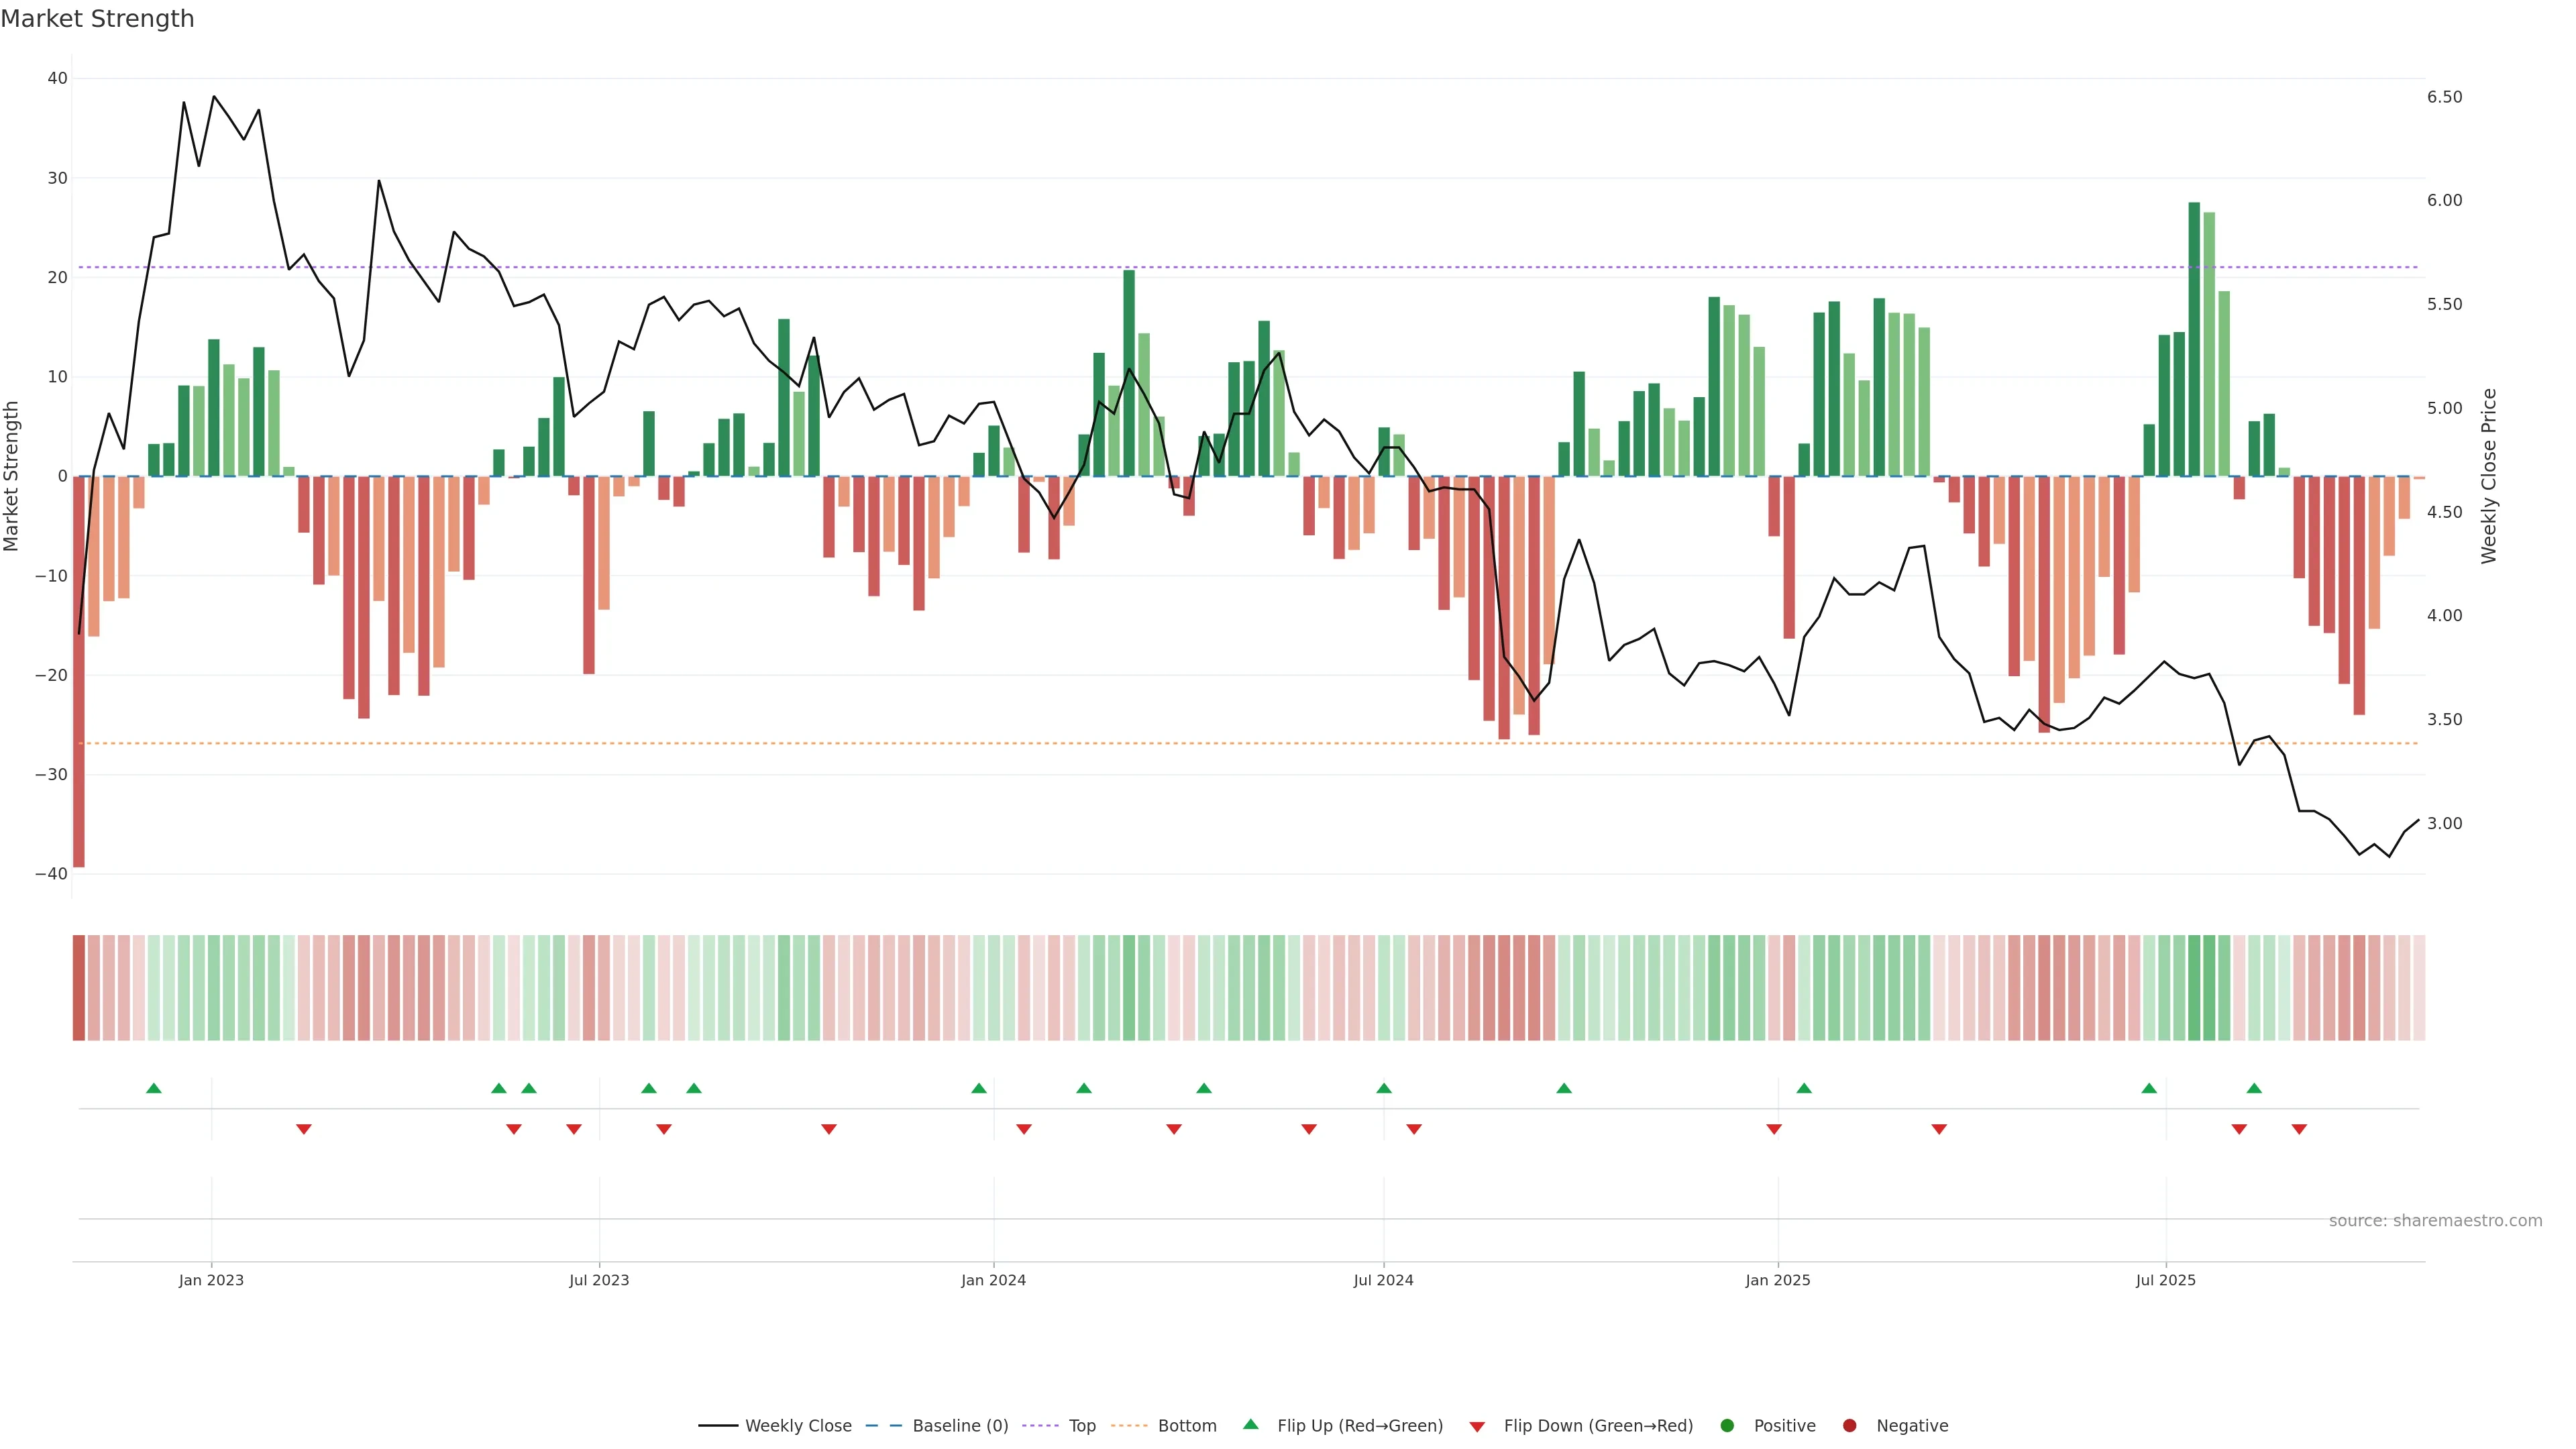This screenshot has width=2576, height=1449.
Task: Click the flip-up marker just after Jan 2025
Action: click(1804, 1088)
